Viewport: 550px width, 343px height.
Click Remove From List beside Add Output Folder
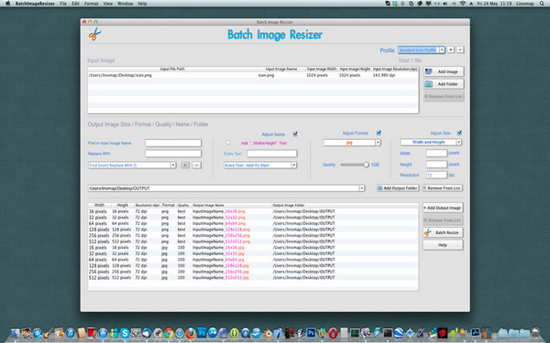click(443, 188)
